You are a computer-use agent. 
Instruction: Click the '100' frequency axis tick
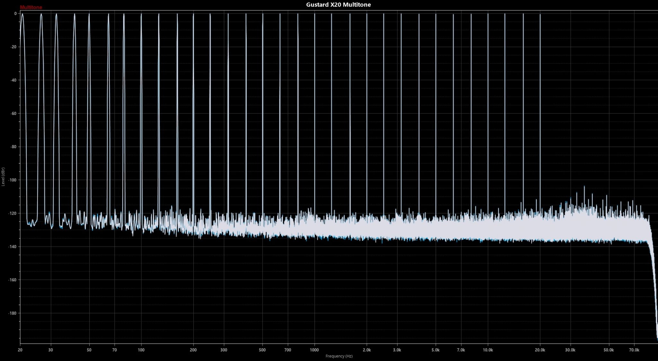[x=141, y=350]
